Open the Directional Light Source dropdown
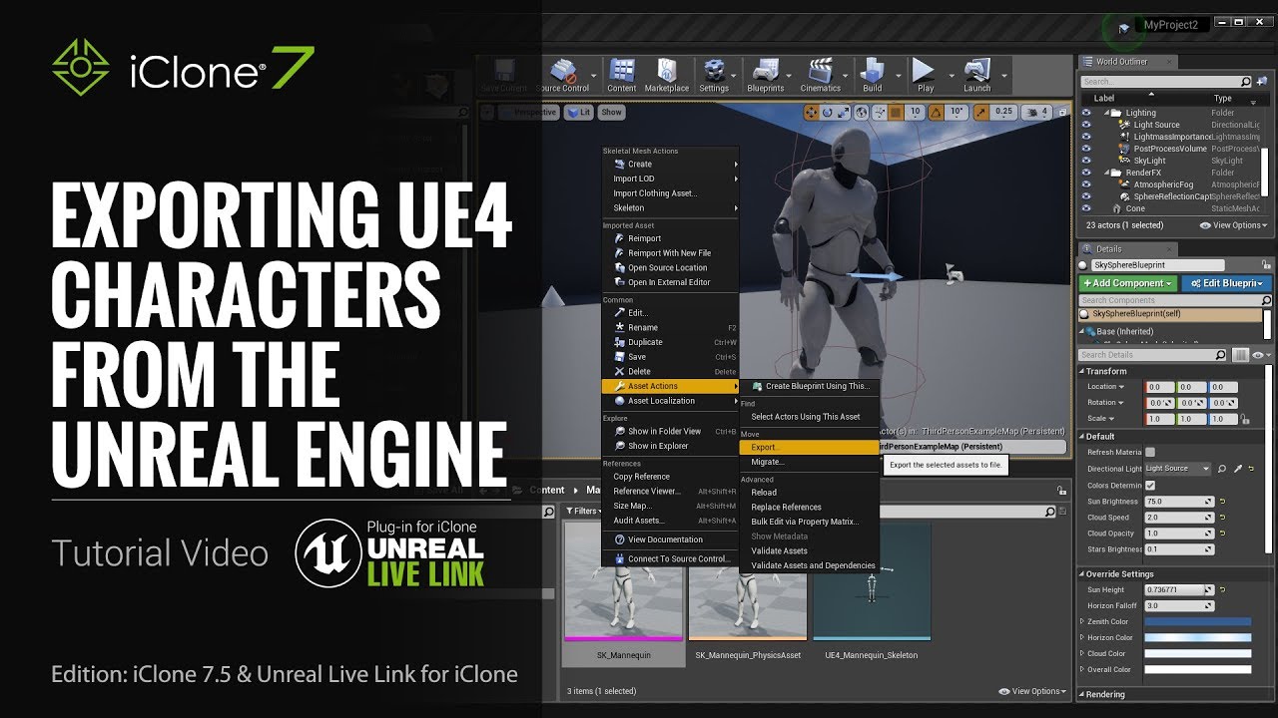 coord(1178,469)
